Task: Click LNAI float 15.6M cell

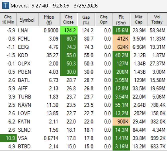Action: pyautogui.click(x=121, y=30)
